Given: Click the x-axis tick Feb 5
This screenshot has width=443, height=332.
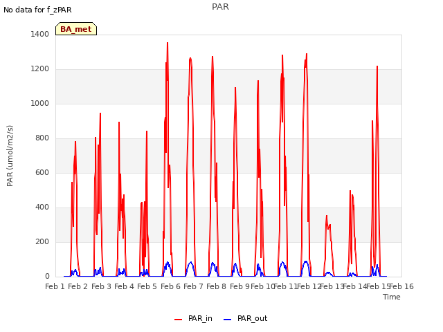Looking at the screenshot, I should click(147, 286).
